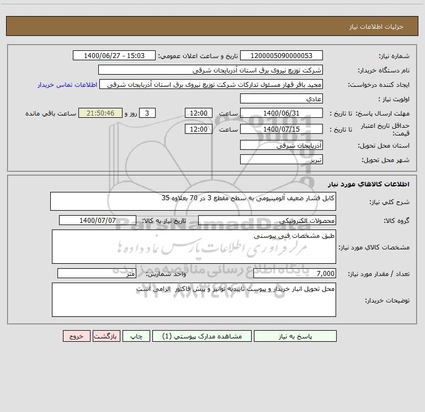Click the حداقل تاریخ اعتبار قیمت label

385,129
